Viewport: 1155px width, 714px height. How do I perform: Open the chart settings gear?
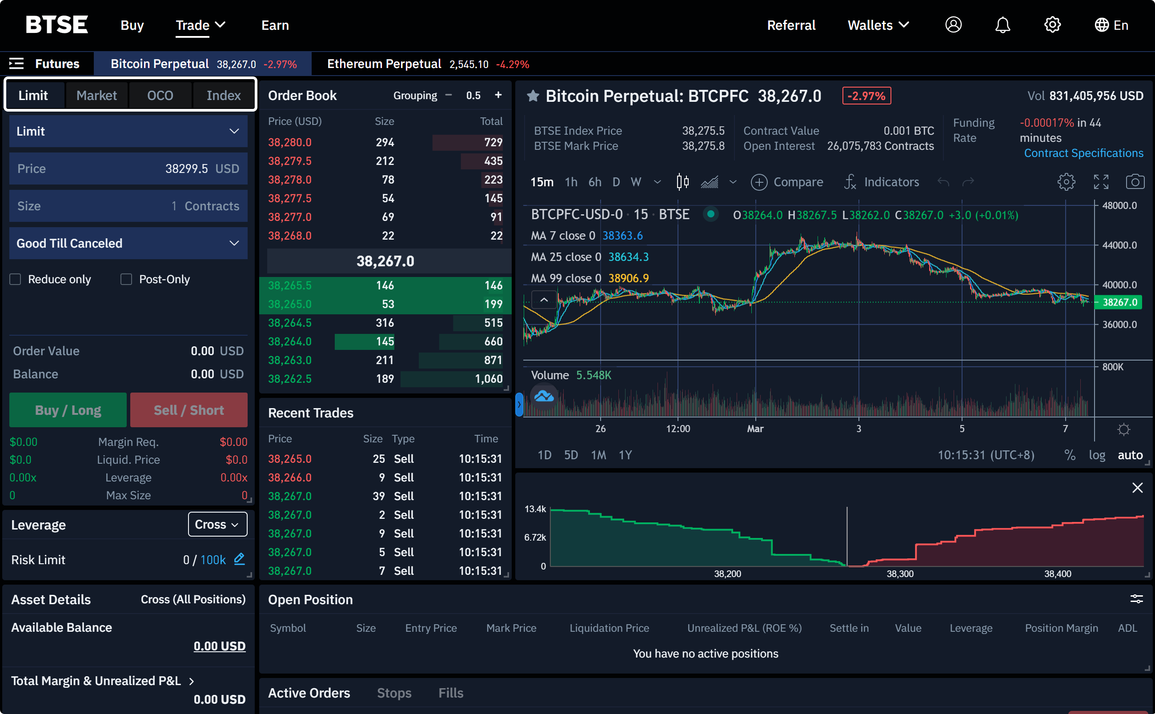(x=1066, y=182)
